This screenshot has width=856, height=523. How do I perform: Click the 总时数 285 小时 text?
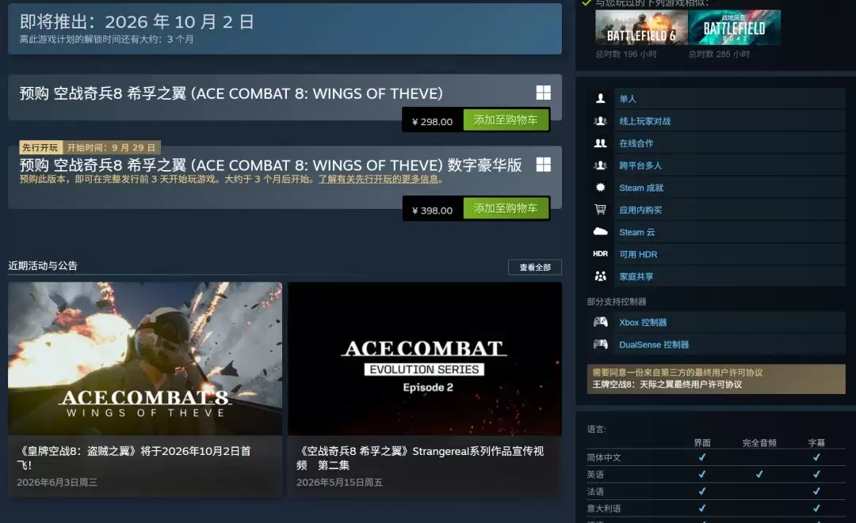click(x=719, y=54)
